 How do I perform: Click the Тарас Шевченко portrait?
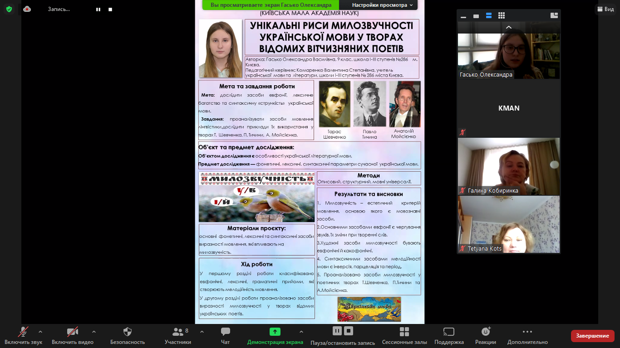335,104
